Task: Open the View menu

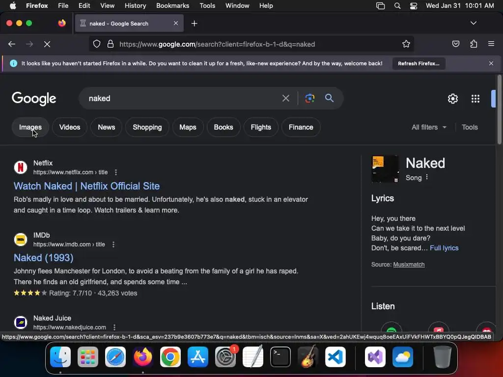Action: 107,6
